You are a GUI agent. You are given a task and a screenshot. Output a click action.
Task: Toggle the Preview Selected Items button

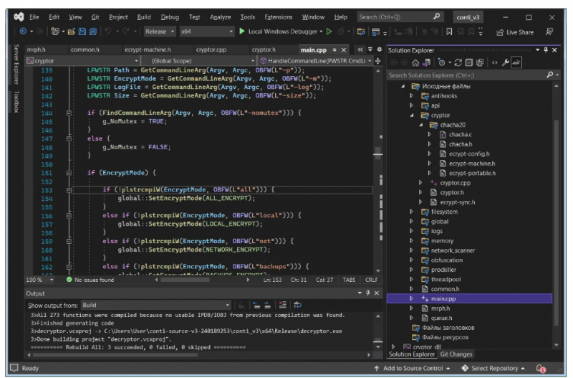coord(518,62)
